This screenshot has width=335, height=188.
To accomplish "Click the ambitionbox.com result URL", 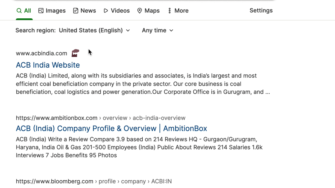I will point(101,118).
